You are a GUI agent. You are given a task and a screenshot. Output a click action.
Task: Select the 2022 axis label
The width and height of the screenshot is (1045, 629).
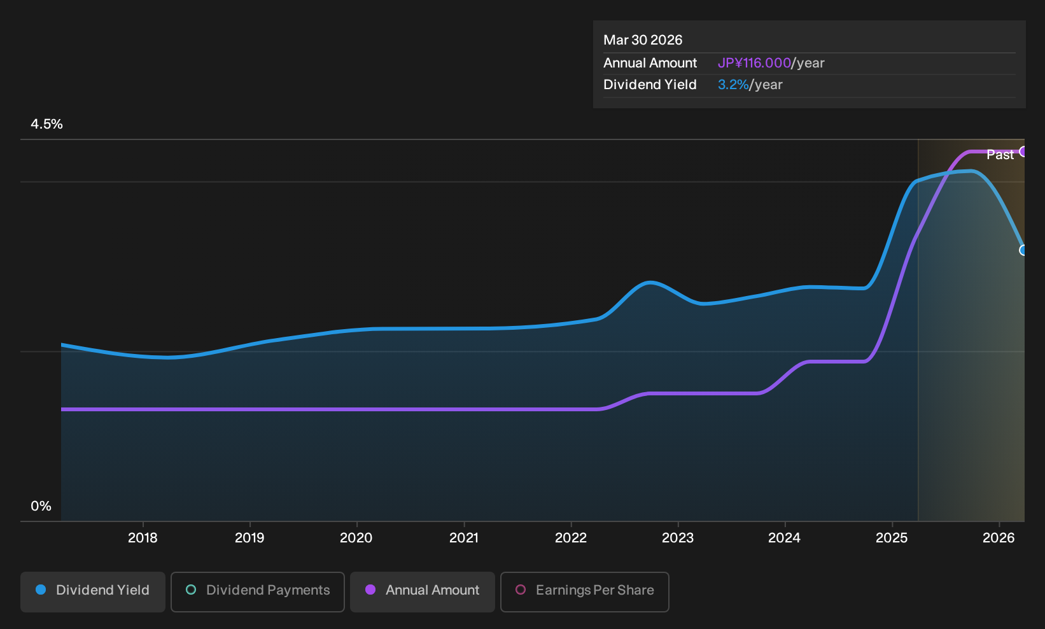[x=571, y=538]
